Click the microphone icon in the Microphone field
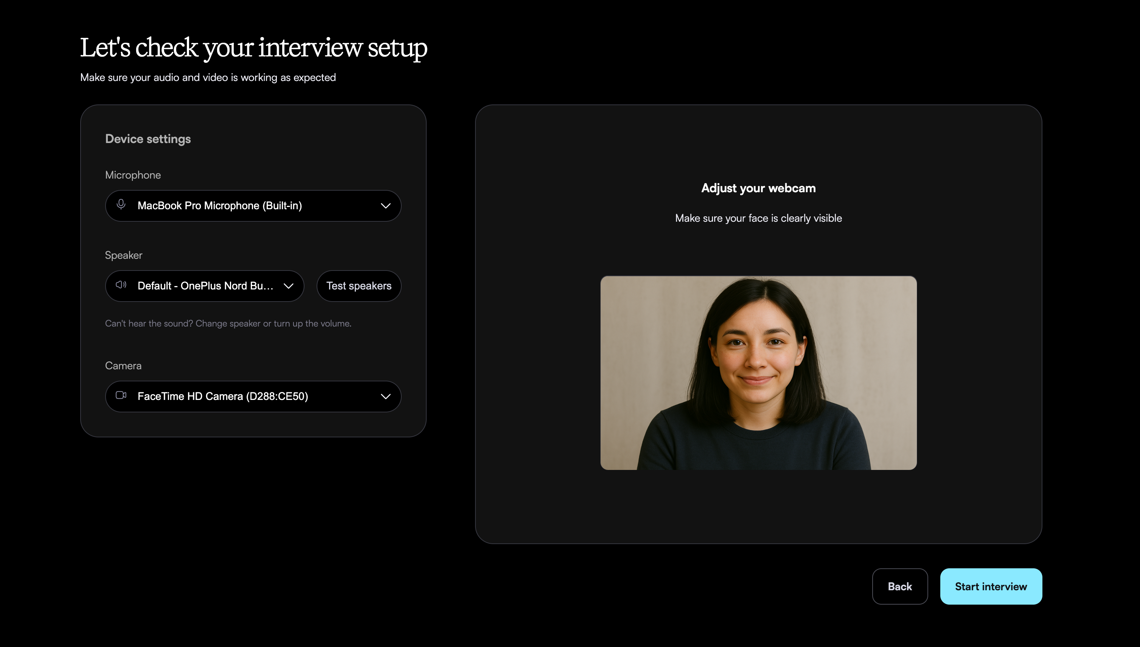This screenshot has width=1140, height=647. [x=121, y=205]
